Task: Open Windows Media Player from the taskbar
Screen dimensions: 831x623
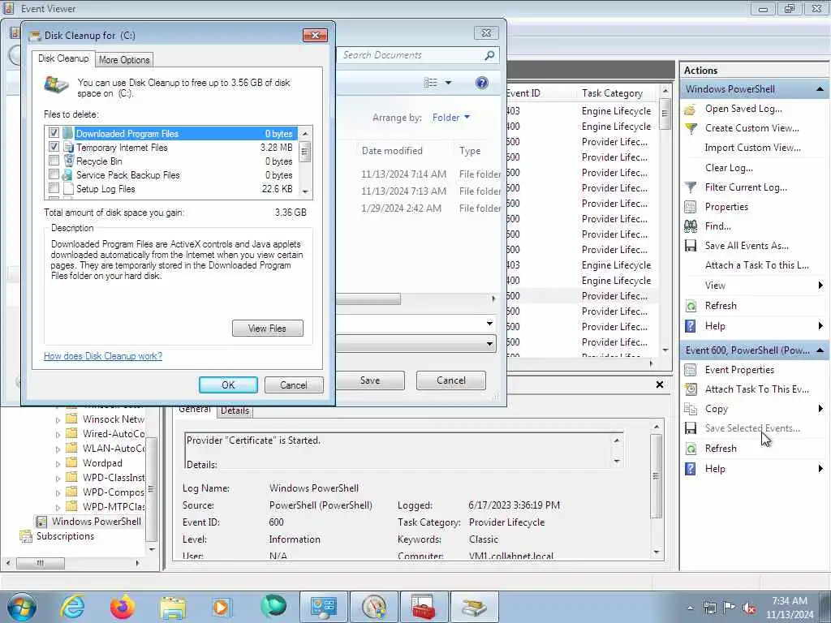Action: [x=222, y=607]
